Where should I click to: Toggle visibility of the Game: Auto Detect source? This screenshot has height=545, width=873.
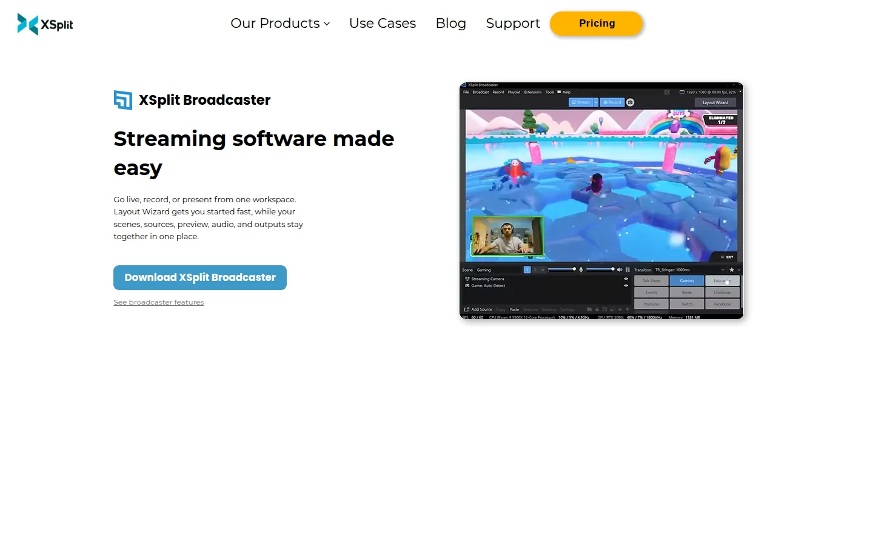point(626,285)
